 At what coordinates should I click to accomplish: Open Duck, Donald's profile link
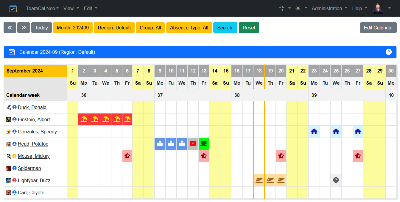coord(32,107)
